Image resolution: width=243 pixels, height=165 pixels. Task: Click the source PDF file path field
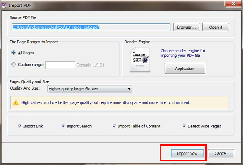(x=91, y=27)
